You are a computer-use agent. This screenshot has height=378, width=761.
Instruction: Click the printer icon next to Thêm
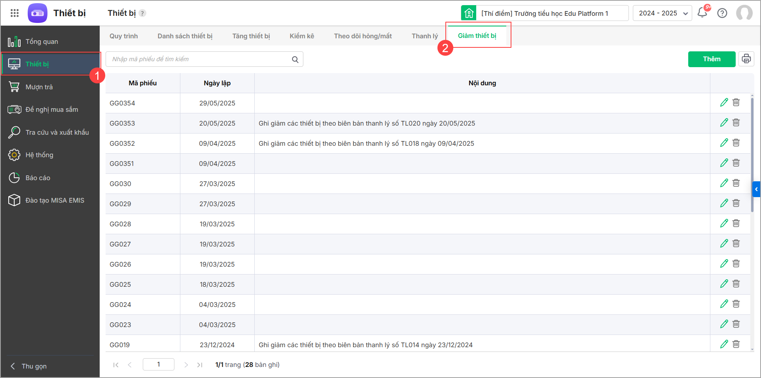point(746,59)
